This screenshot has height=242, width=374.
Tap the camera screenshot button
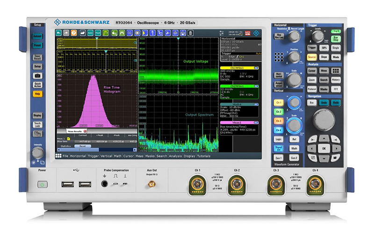(x=37, y=76)
